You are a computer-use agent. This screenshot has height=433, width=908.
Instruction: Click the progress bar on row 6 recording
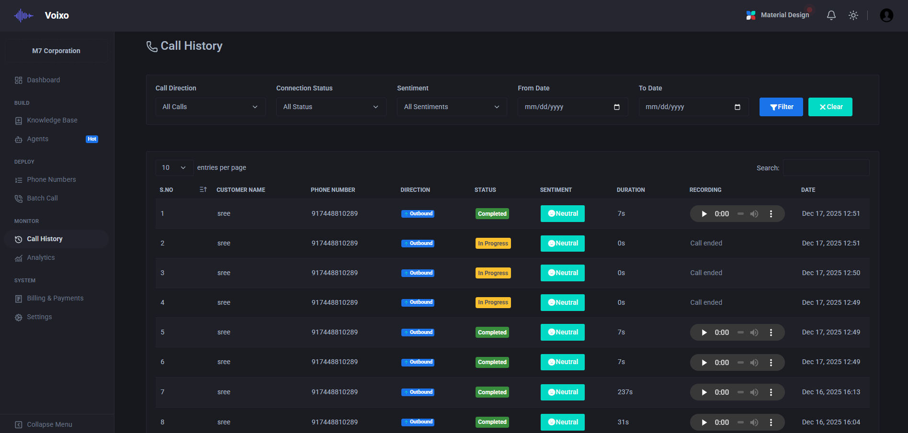pyautogui.click(x=740, y=362)
